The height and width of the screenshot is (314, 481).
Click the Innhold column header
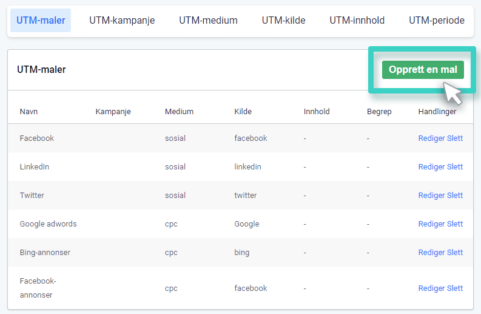317,112
